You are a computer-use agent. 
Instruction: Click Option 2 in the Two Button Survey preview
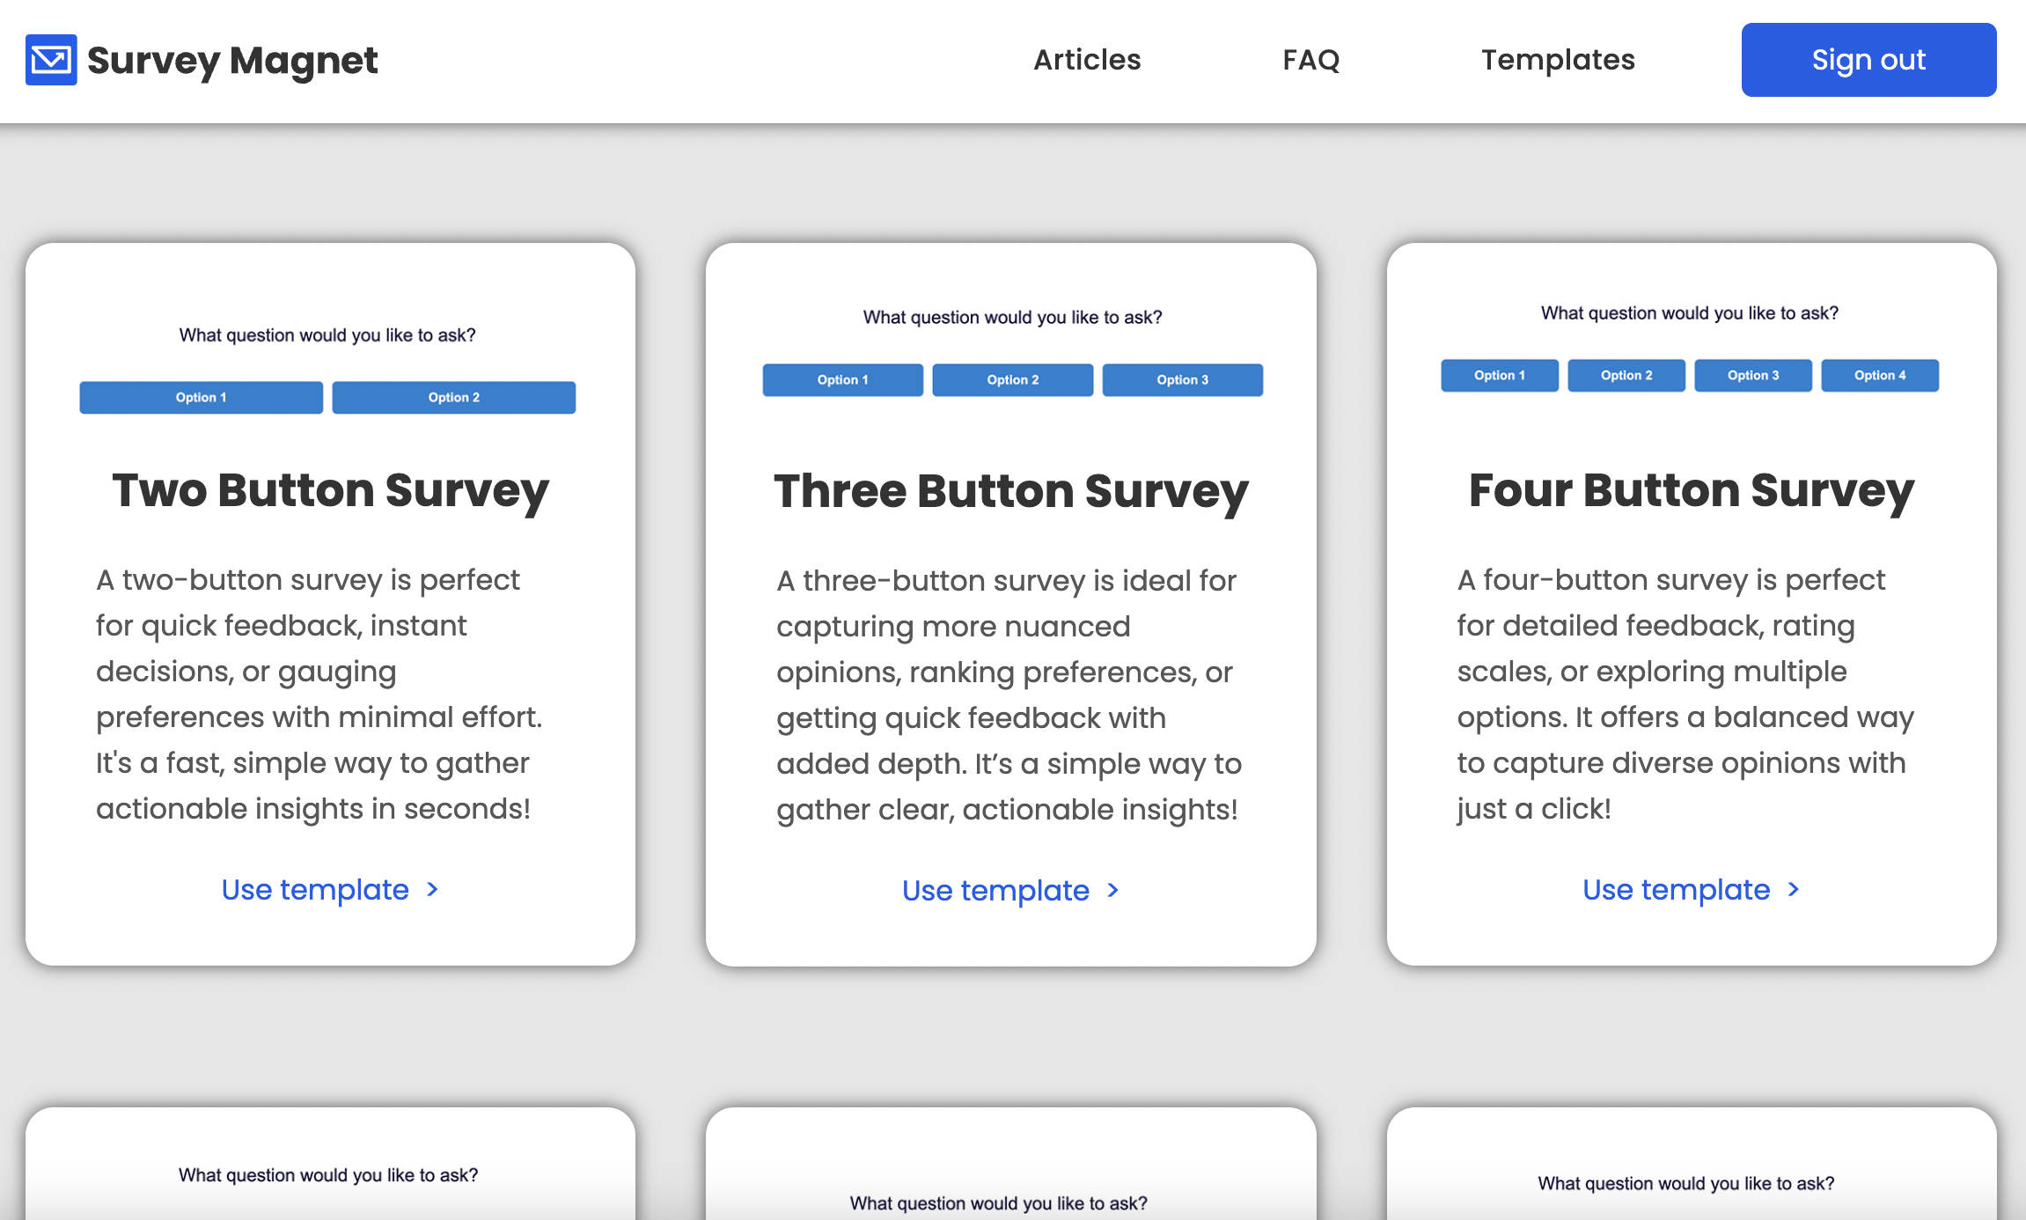click(x=453, y=397)
